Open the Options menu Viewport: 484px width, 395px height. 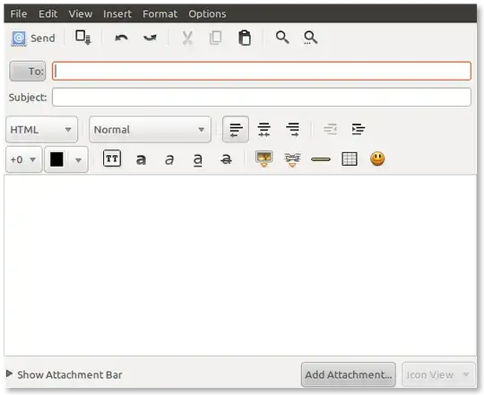207,13
